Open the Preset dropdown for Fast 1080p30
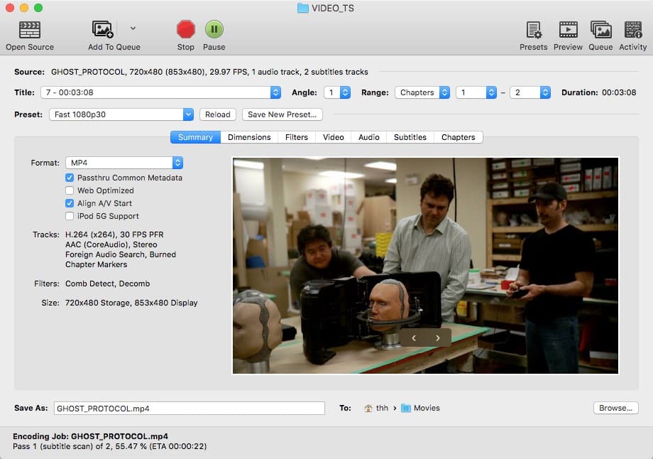The image size is (653, 459). [121, 114]
